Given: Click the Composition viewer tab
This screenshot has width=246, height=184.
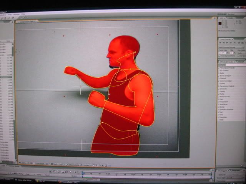Looking at the screenshot, I should point(27,21).
